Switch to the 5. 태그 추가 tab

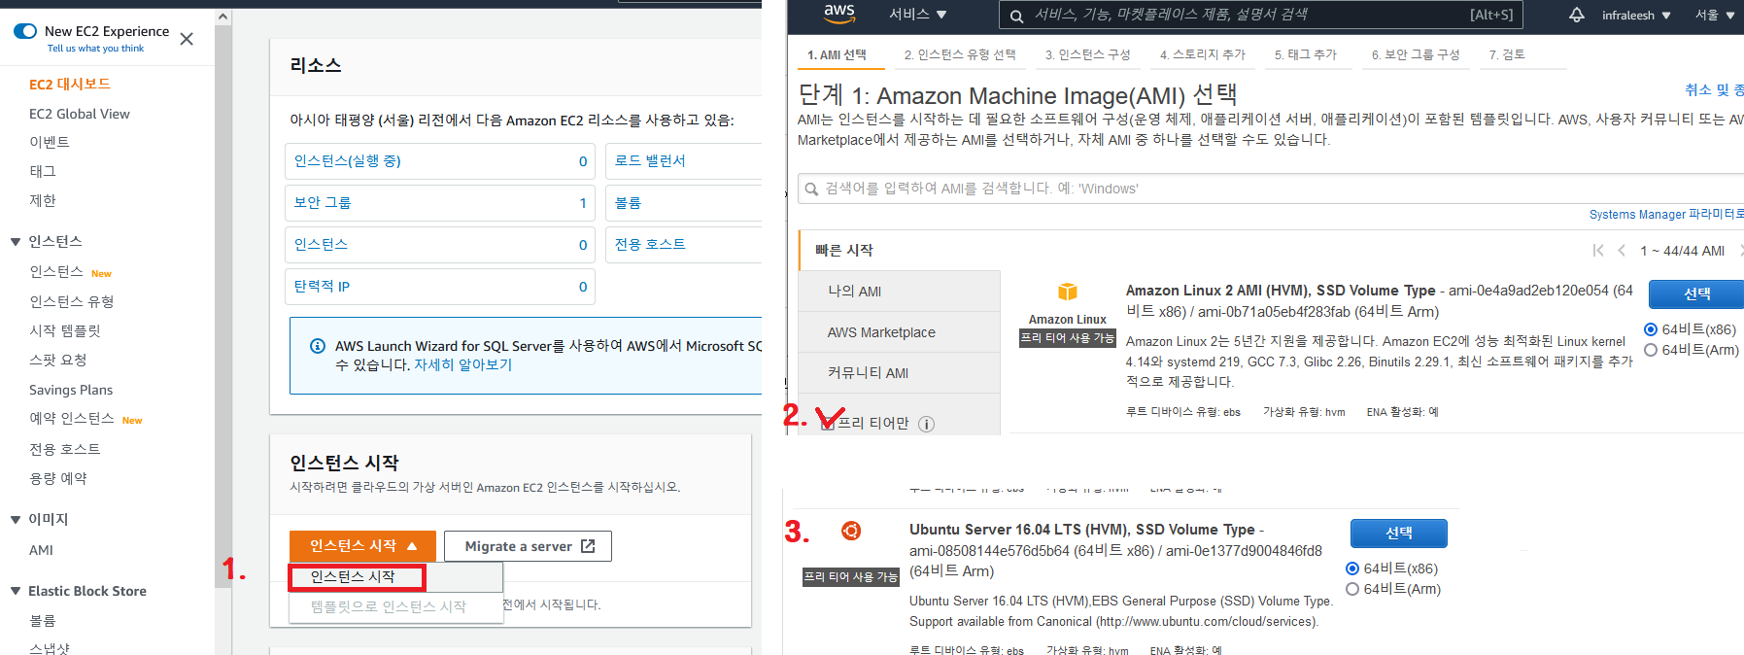[1306, 54]
